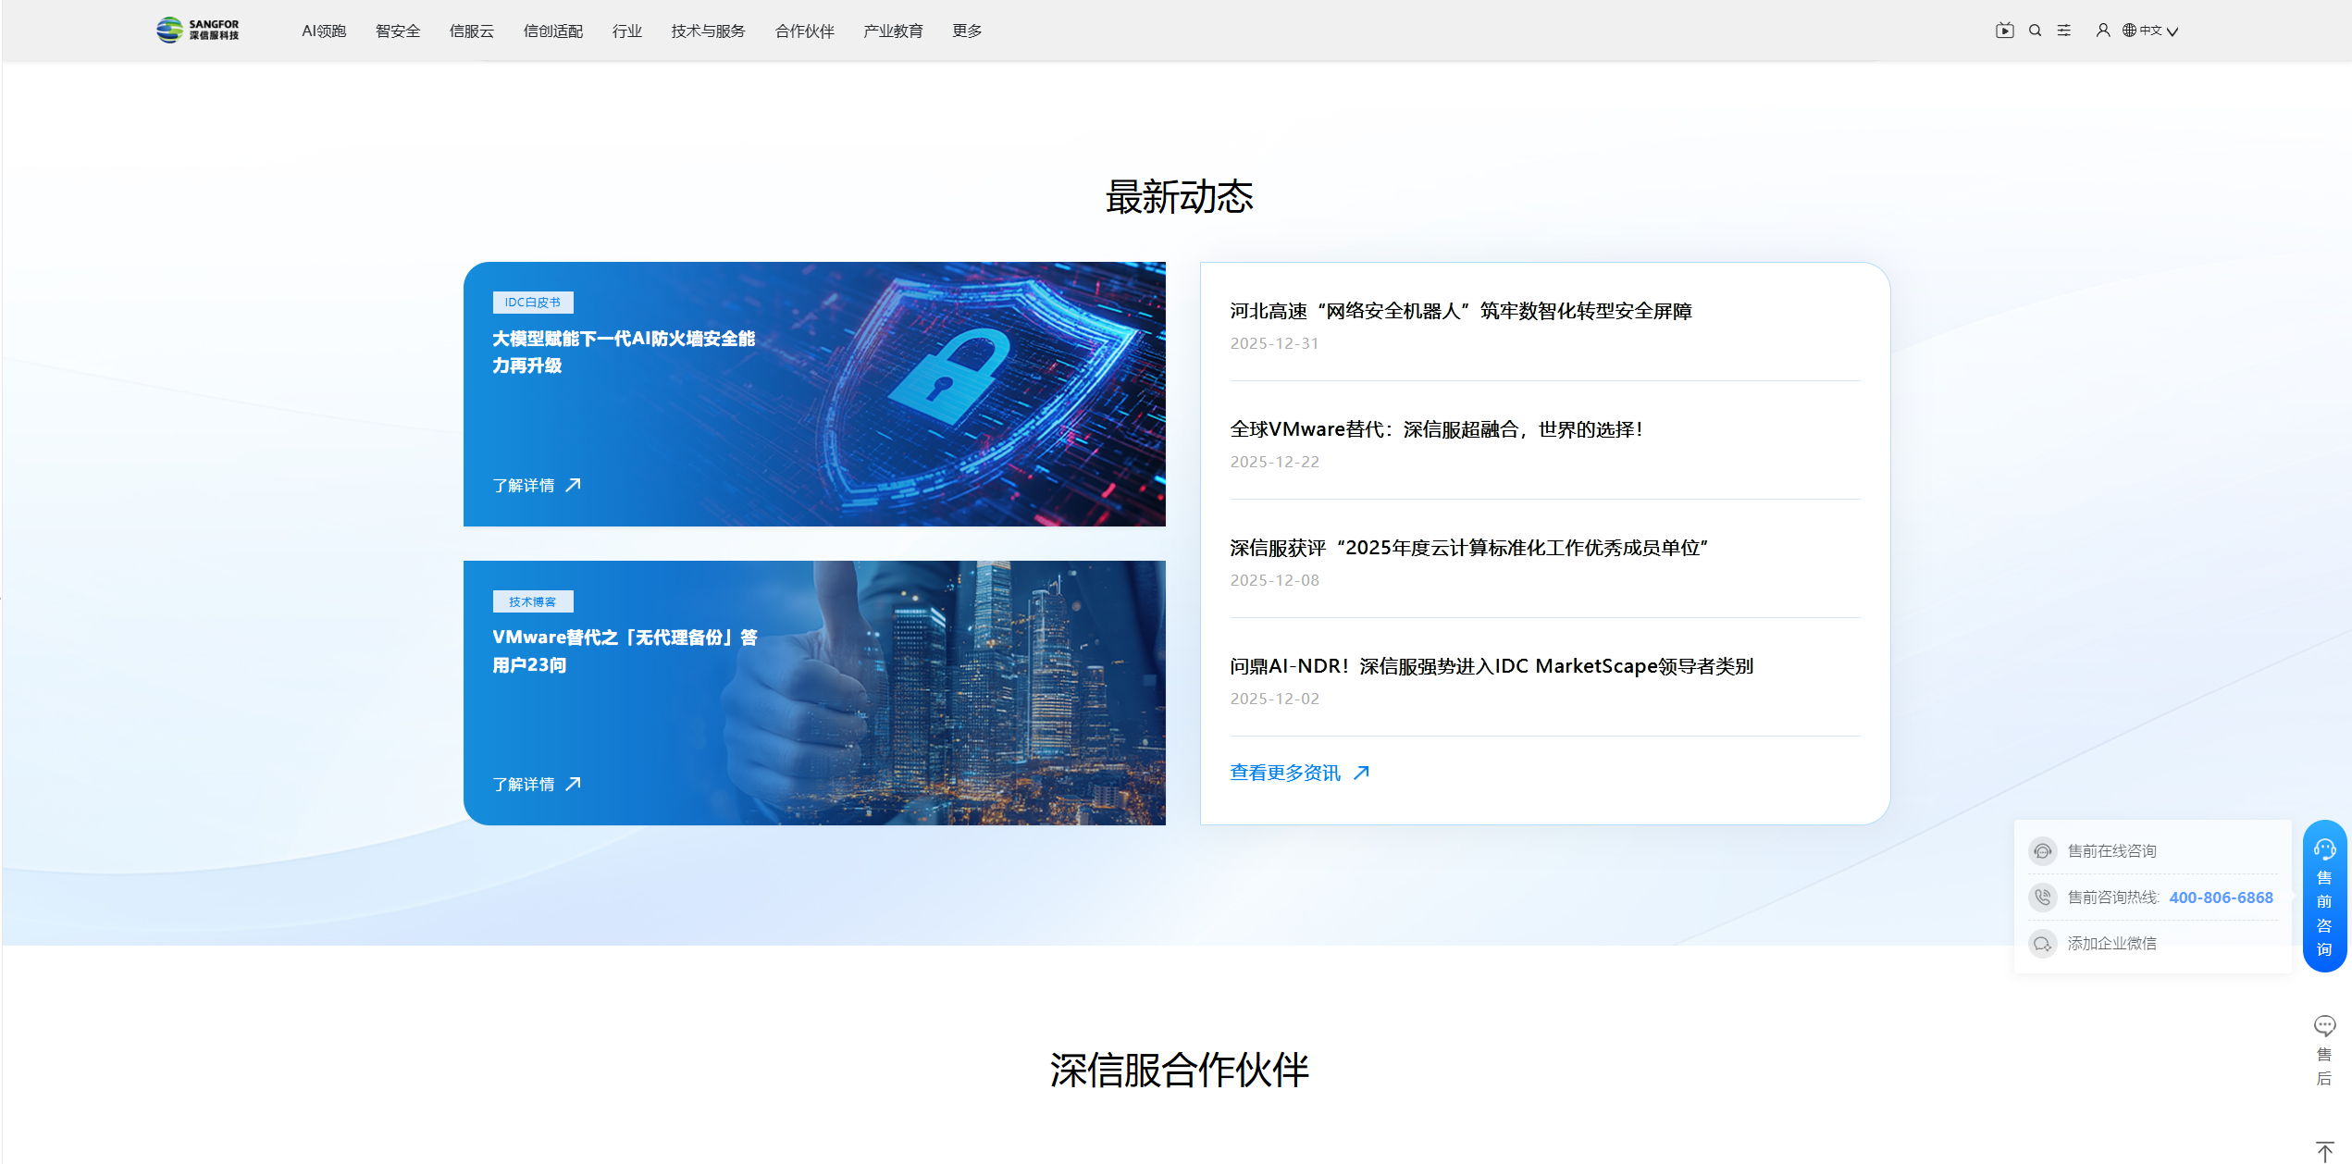The image size is (2352, 1164).
Task: Expand the 更多 navigation menu
Action: 967,31
